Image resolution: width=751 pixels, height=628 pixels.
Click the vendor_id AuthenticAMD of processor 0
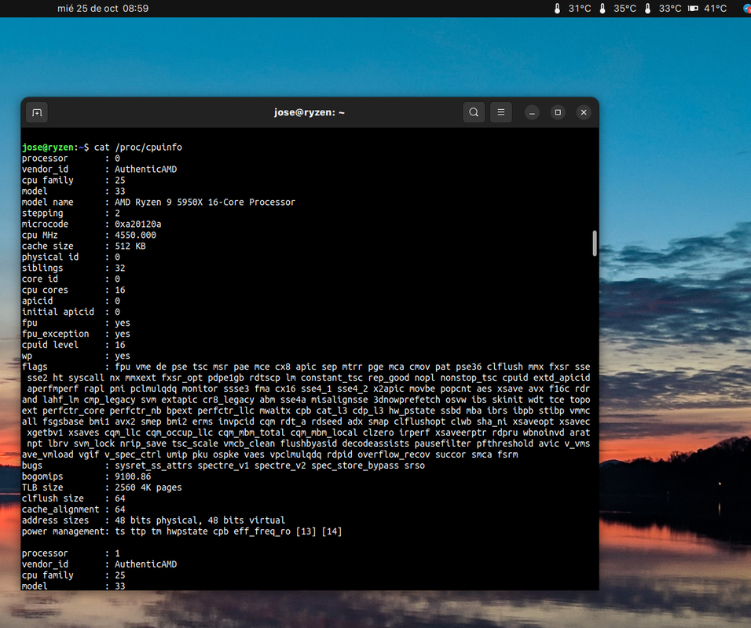pyautogui.click(x=145, y=170)
